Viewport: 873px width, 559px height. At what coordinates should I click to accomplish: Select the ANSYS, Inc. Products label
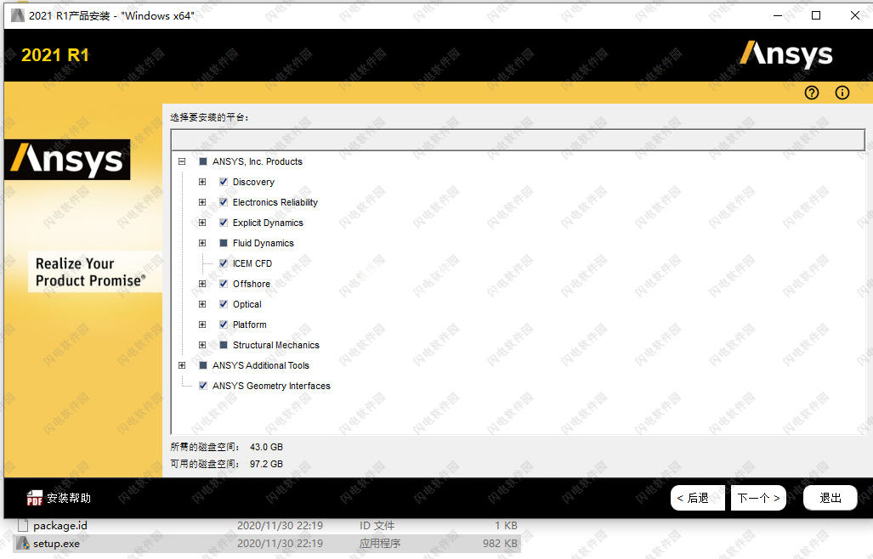point(258,162)
